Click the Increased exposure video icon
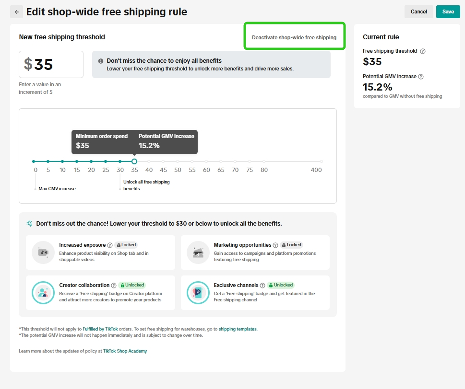This screenshot has width=465, height=389. click(x=43, y=252)
